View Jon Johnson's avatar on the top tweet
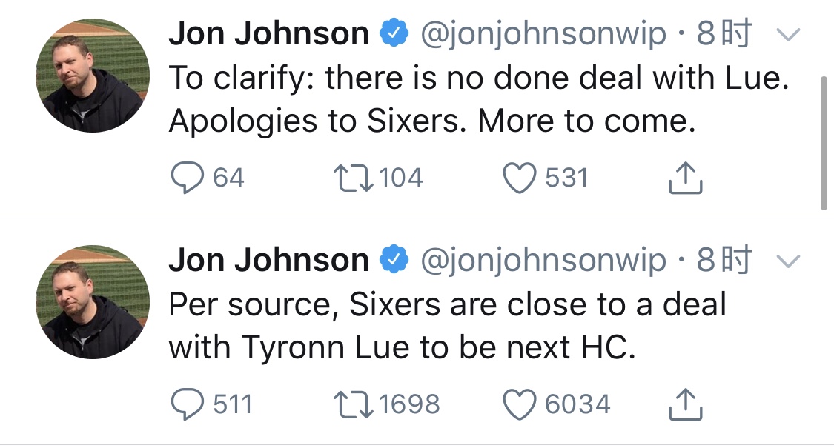The height and width of the screenshot is (448, 834). [92, 75]
